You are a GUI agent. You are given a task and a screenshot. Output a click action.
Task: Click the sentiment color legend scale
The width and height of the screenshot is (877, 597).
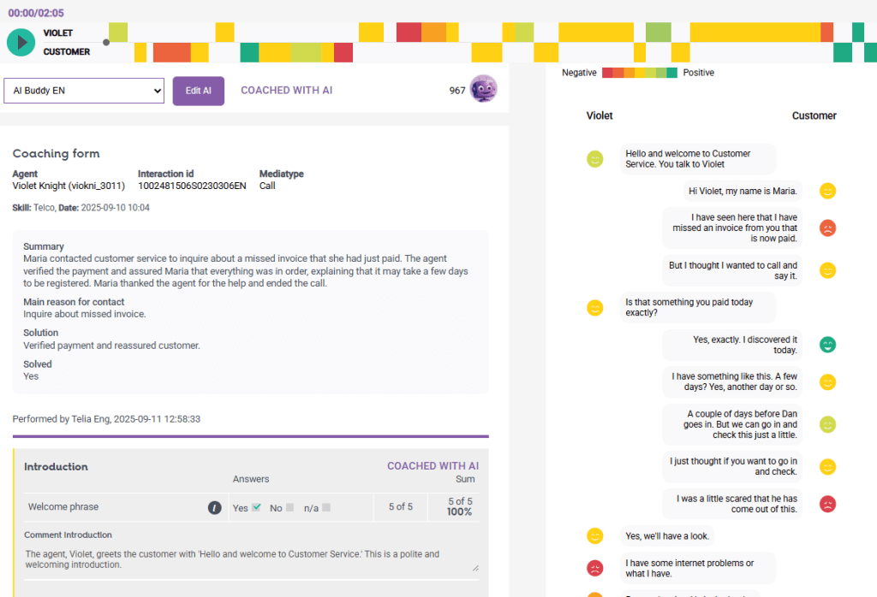[x=639, y=73]
